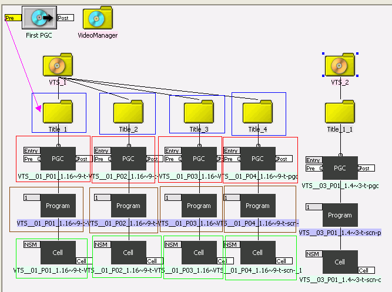Click the Pre tag of Title_1 PGC
The width and height of the screenshot is (392, 292).
32,159
